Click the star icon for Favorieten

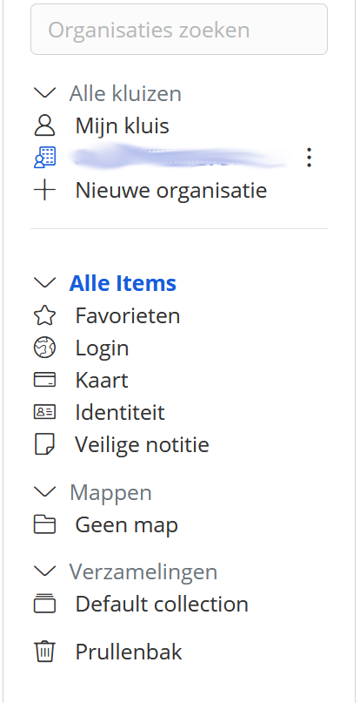pos(44,315)
